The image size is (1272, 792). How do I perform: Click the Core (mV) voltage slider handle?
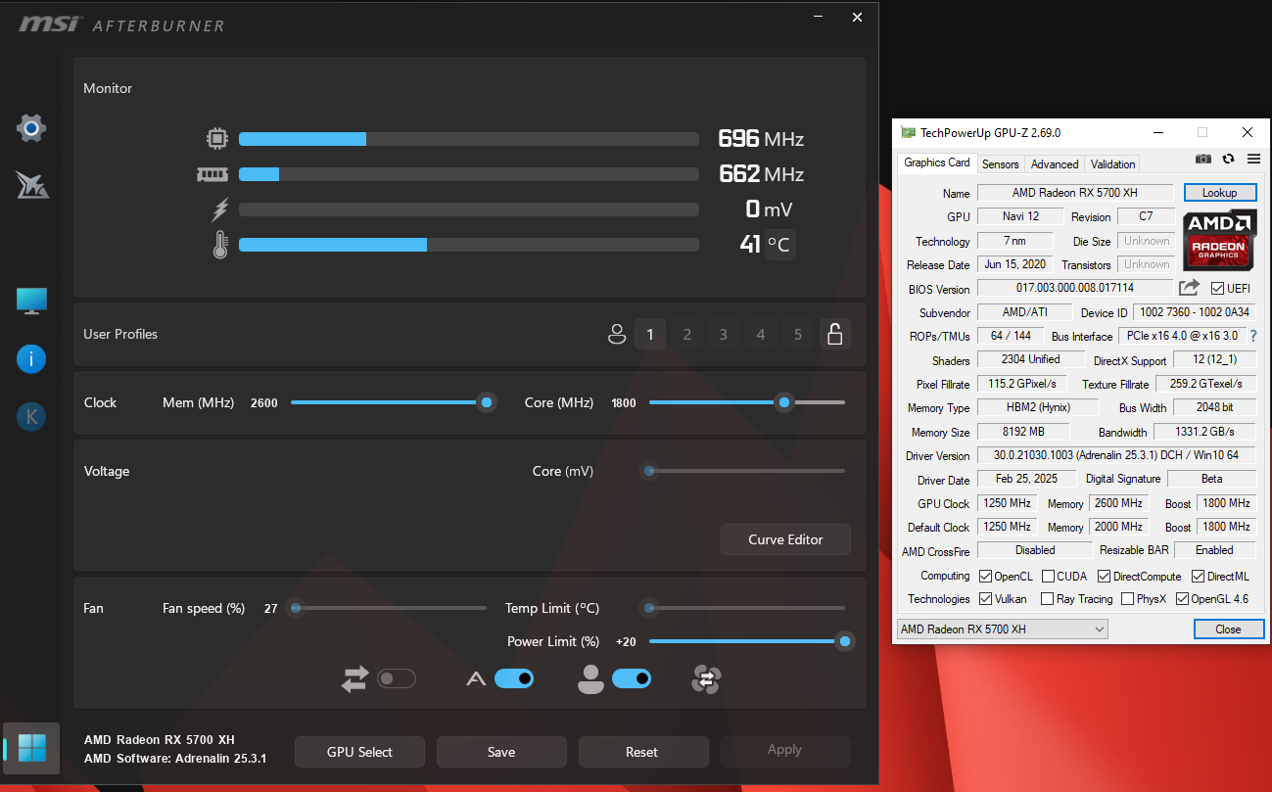[649, 471]
